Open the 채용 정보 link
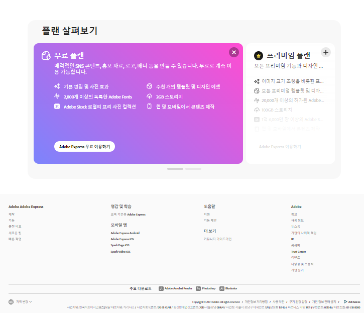 [297, 220]
